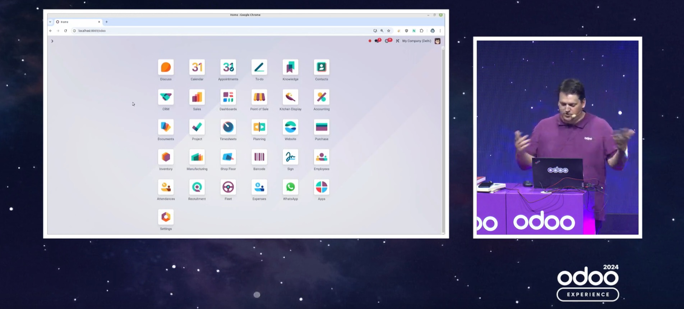
Task: Open the Settings app
Action: (x=166, y=217)
